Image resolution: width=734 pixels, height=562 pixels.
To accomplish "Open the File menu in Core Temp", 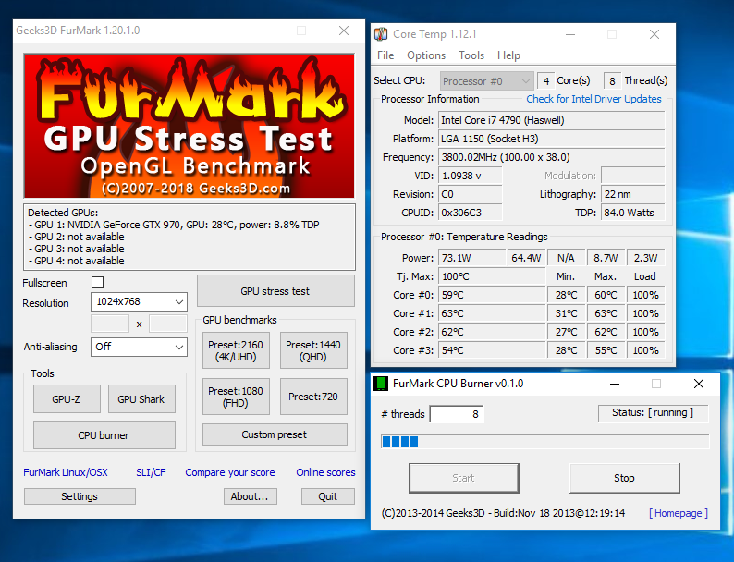I will tap(385, 55).
